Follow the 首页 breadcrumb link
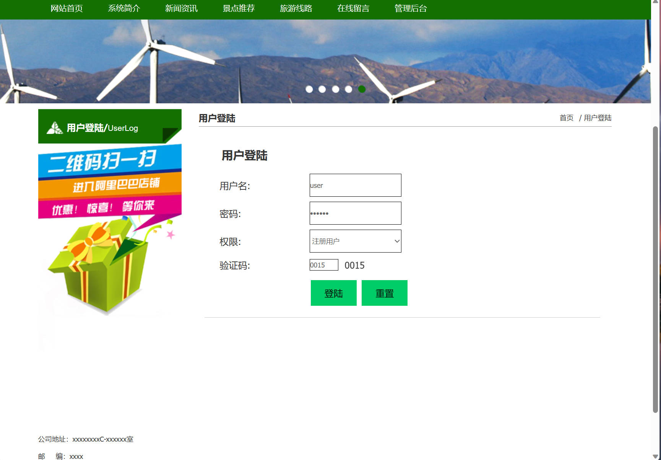The height and width of the screenshot is (460, 661). point(566,118)
